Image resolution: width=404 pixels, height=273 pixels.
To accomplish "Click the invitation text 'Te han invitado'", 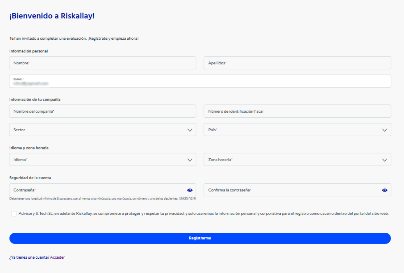I will click(74, 38).
